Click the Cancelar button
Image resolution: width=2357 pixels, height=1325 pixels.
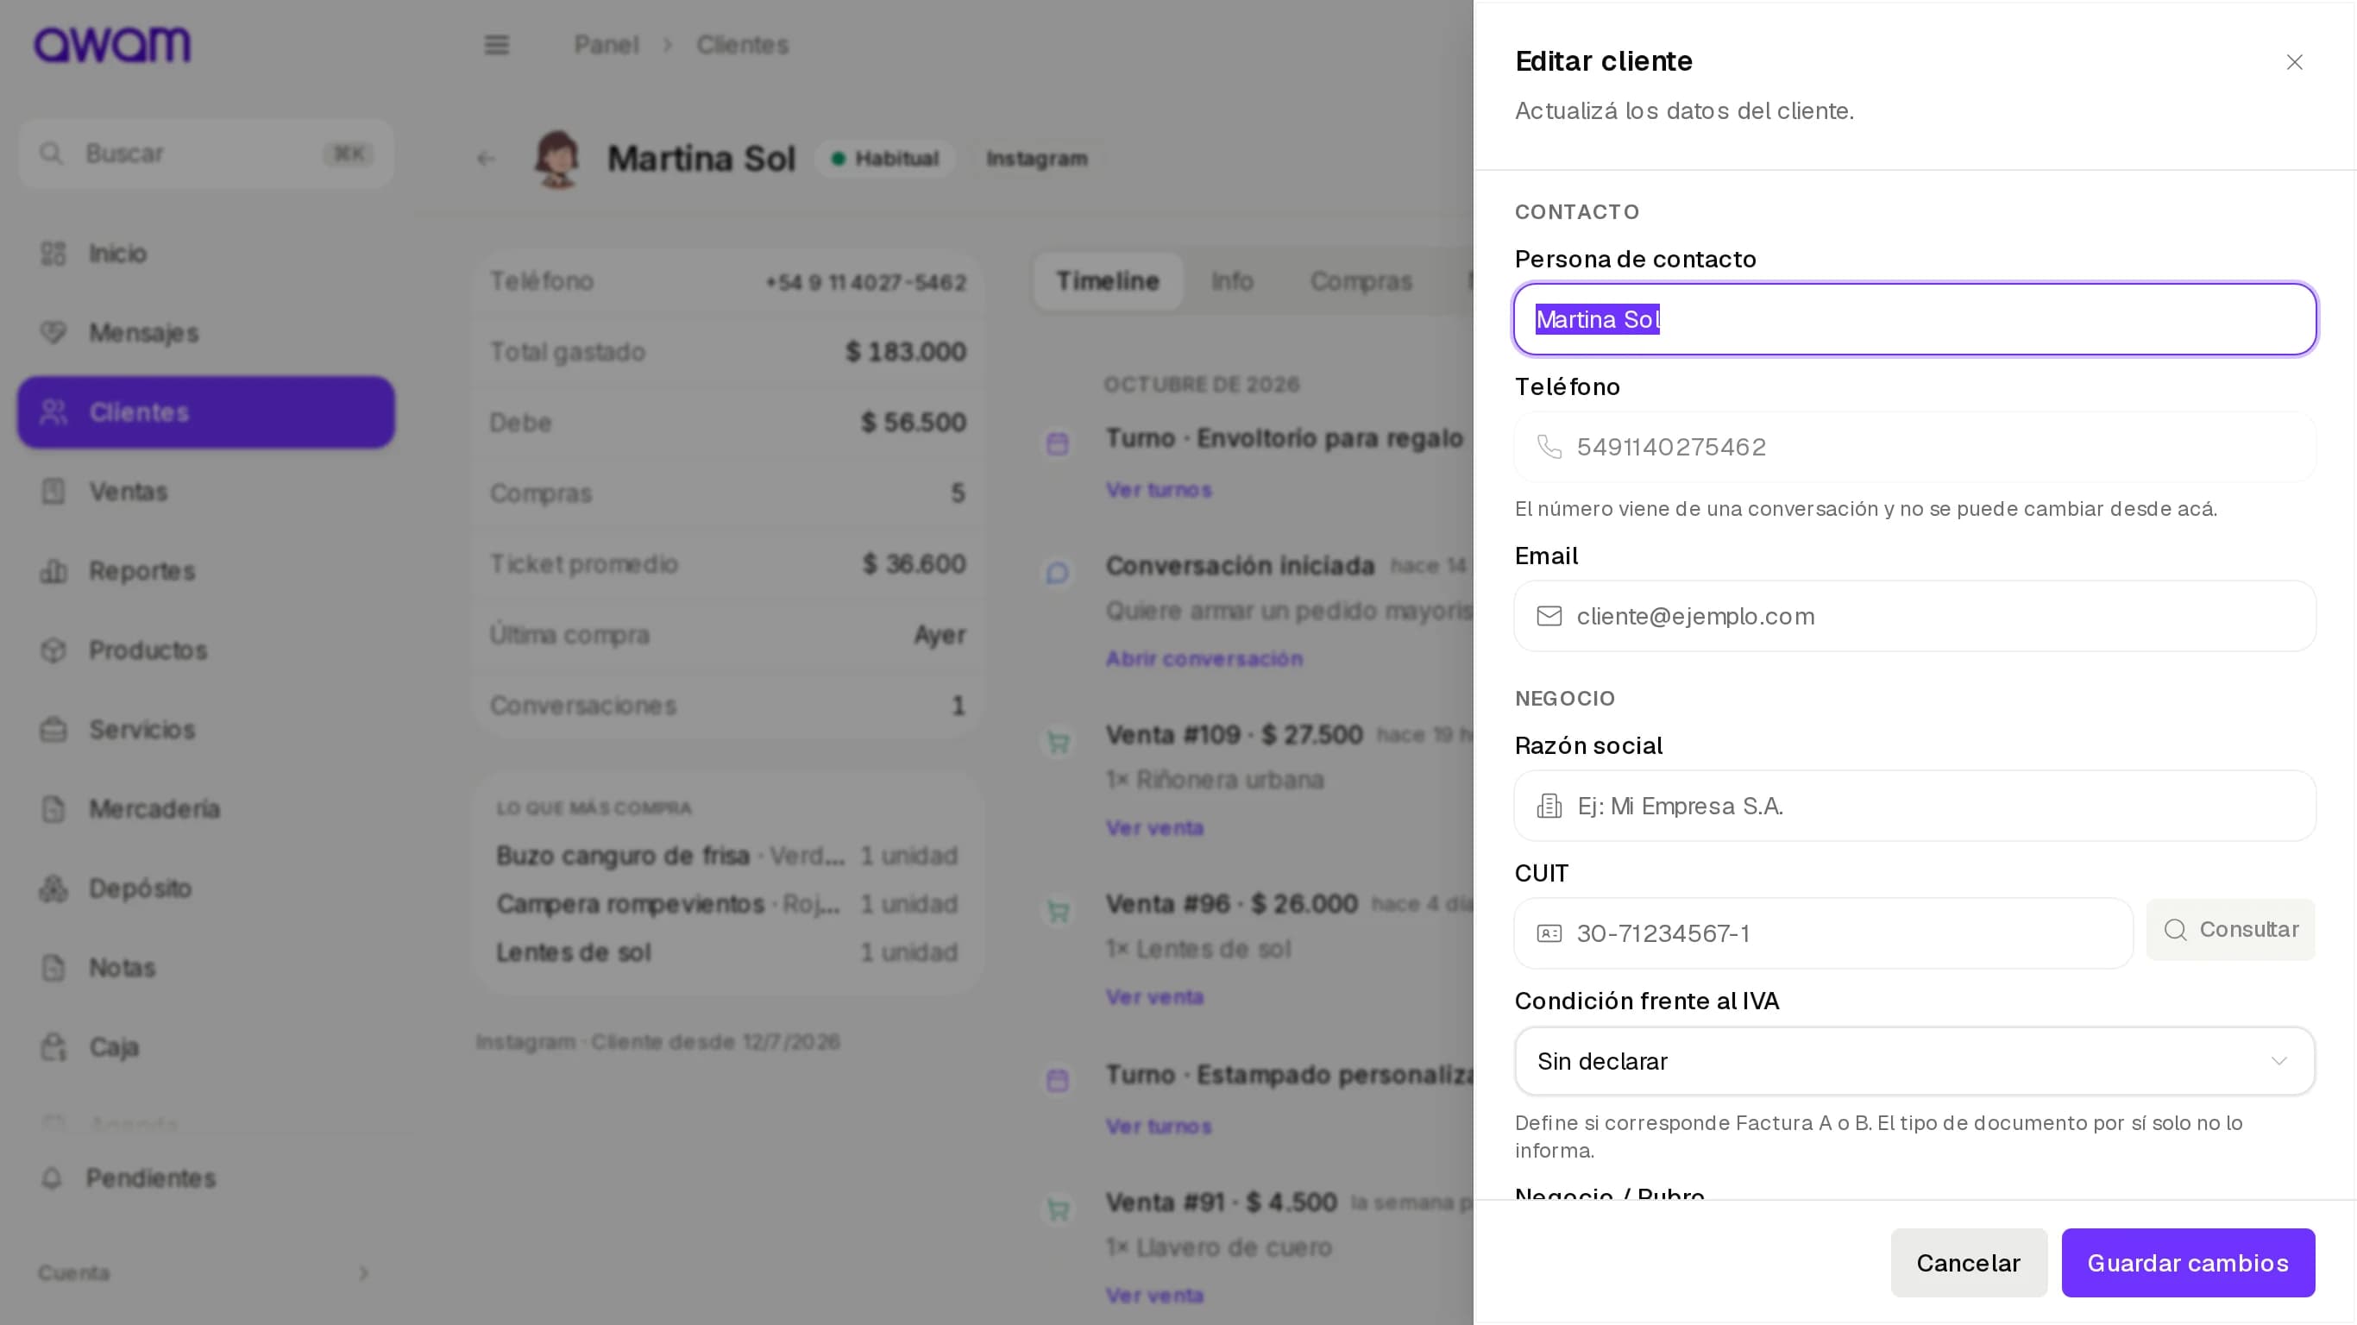tap(1968, 1263)
